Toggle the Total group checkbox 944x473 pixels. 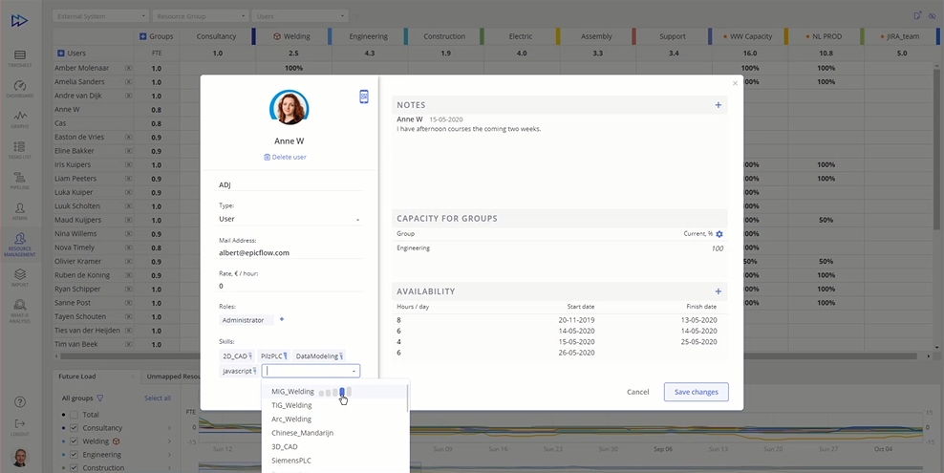75,415
